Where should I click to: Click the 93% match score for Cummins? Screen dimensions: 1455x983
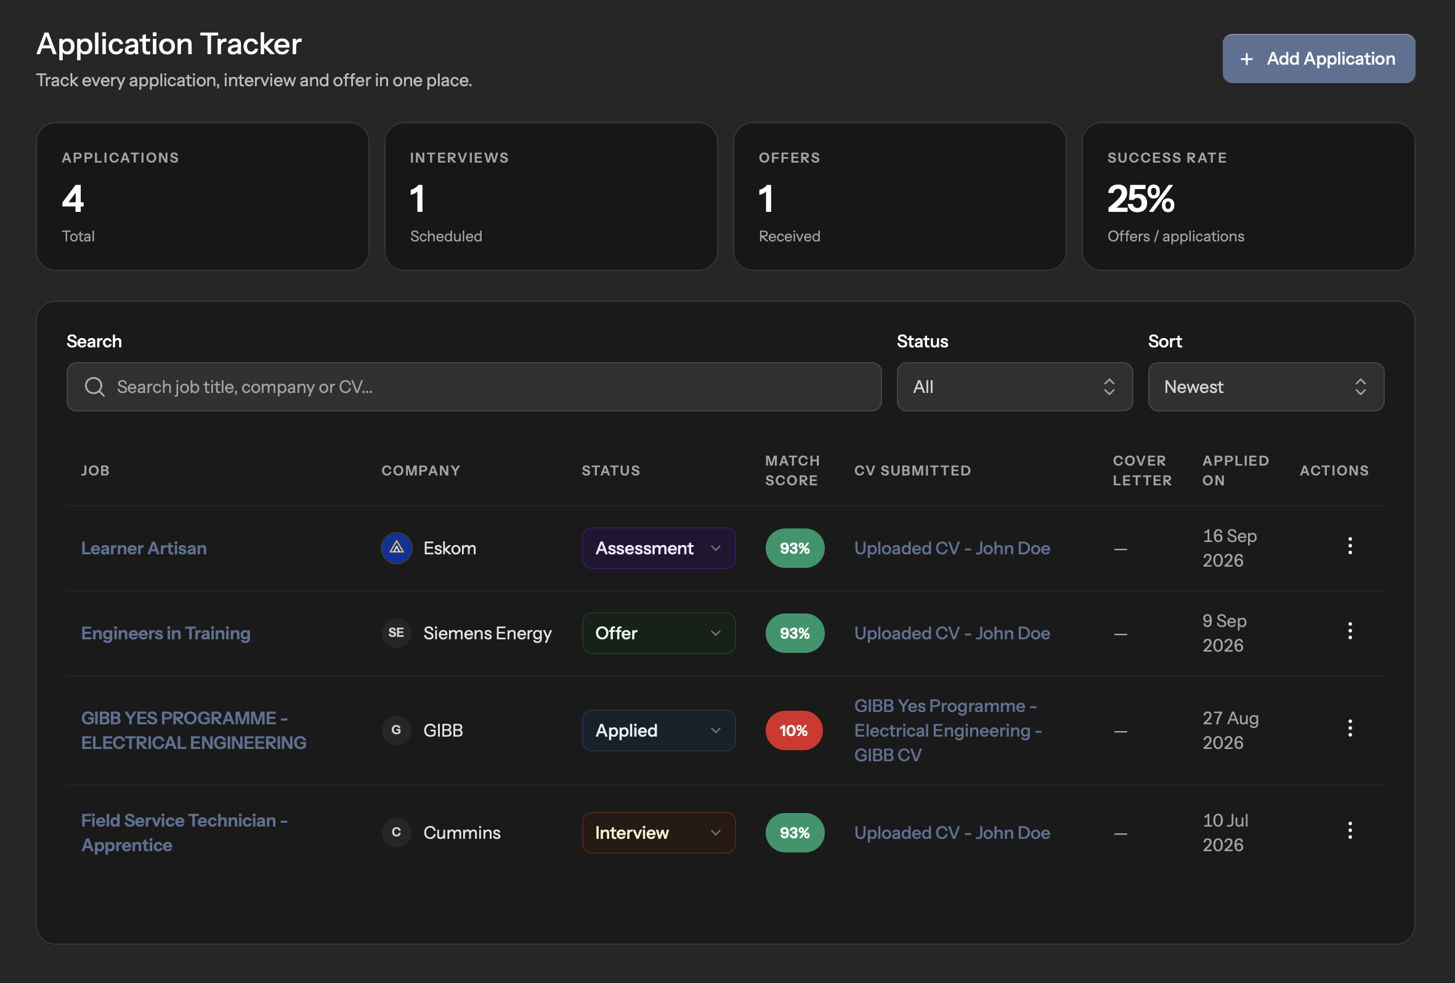tap(795, 833)
